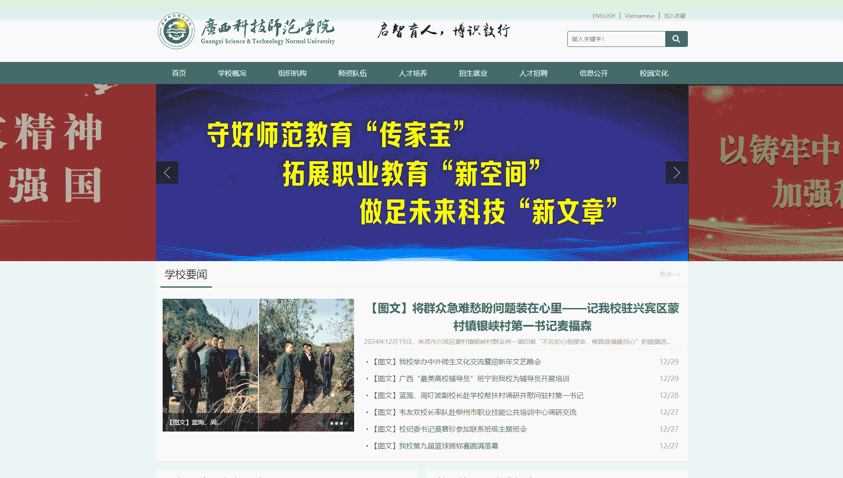Image resolution: width=843 pixels, height=478 pixels.
Task: Click the left red 精神 强国 banner
Action: (x=78, y=173)
